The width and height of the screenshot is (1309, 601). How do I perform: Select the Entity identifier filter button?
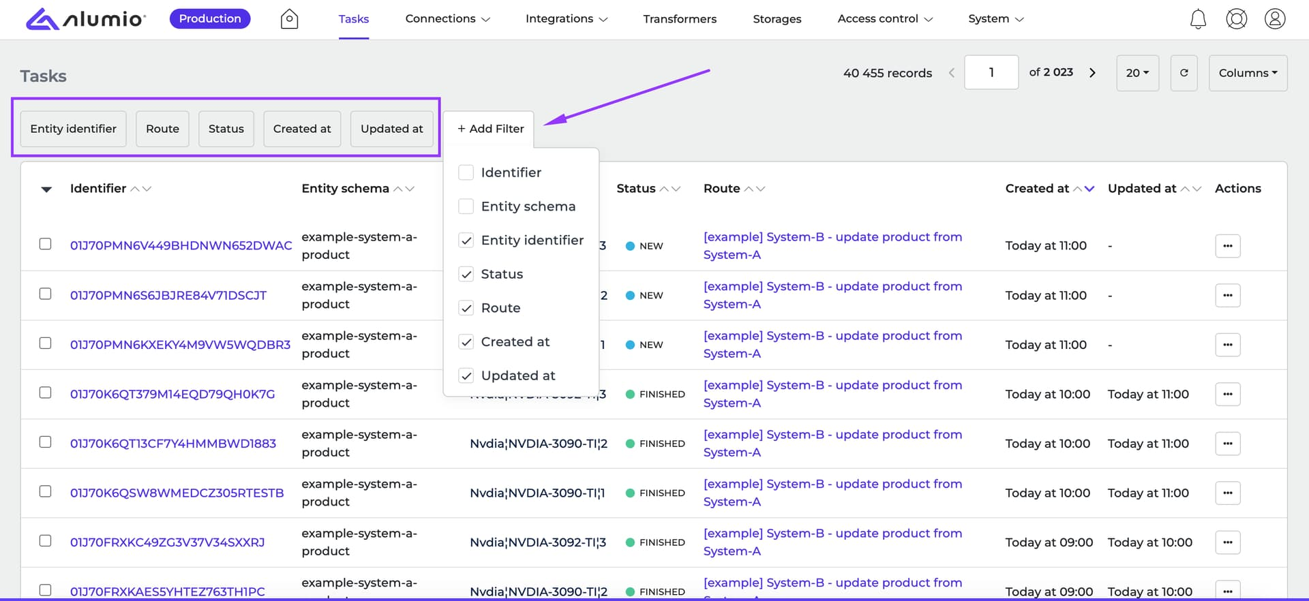73,129
